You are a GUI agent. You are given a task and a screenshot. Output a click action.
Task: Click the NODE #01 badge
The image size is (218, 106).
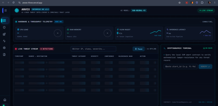coord(59,22)
